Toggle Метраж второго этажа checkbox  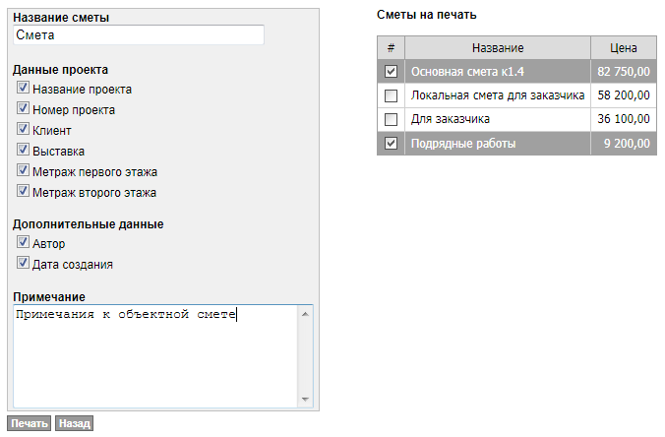pyautogui.click(x=23, y=192)
